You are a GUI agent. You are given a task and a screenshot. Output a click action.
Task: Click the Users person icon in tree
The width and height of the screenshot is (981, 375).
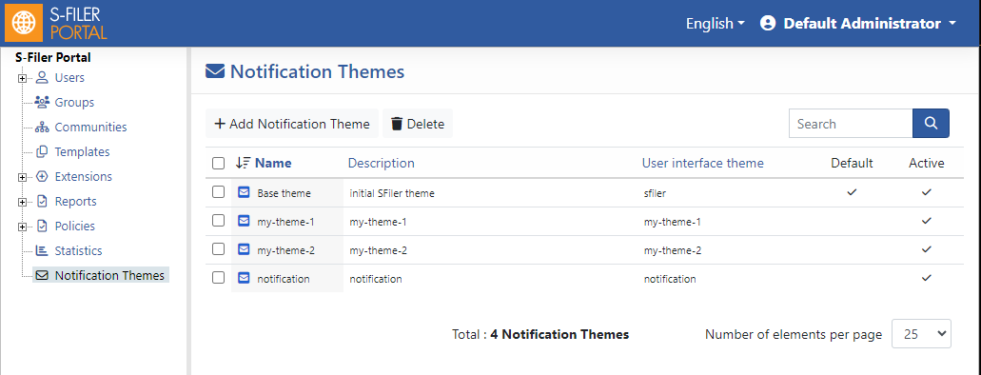[42, 78]
